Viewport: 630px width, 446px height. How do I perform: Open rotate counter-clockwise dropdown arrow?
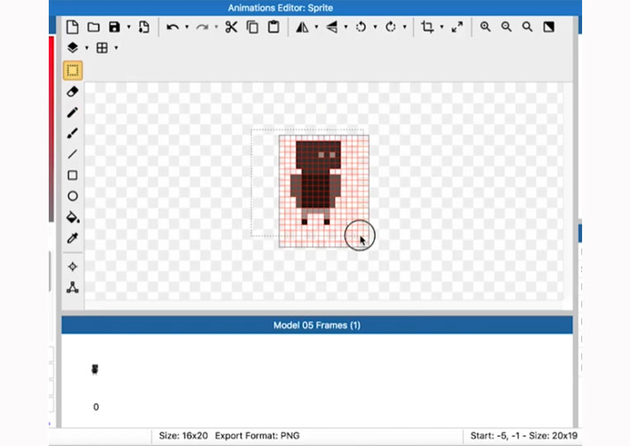[x=375, y=27]
